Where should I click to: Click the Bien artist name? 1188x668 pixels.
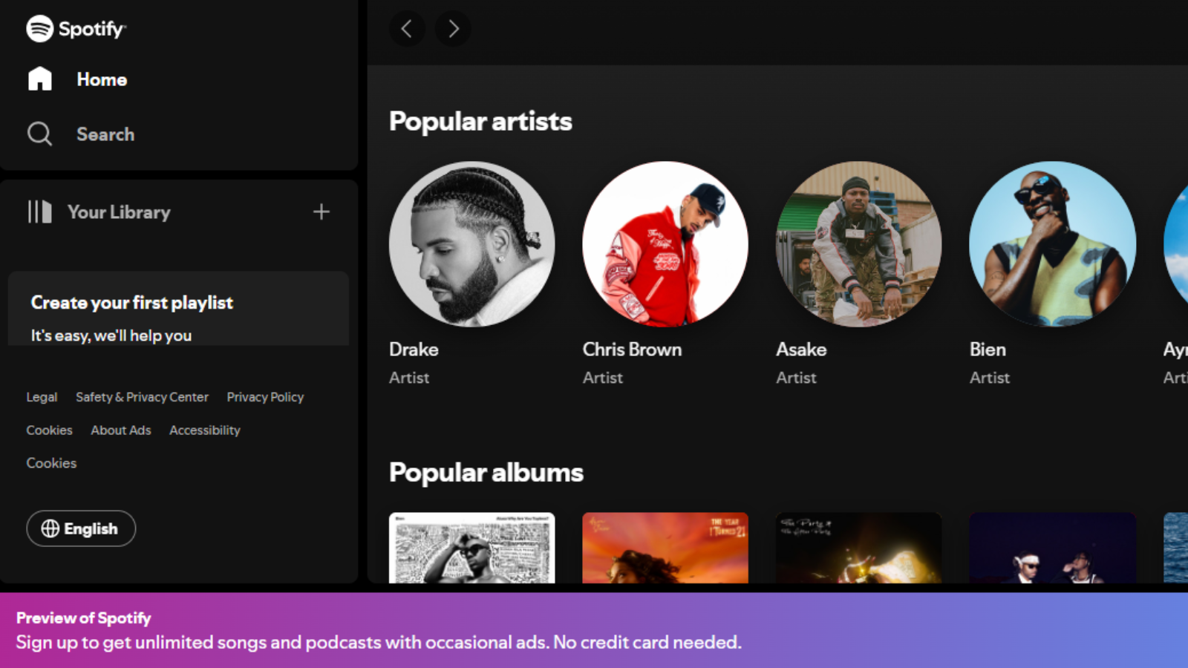click(988, 350)
